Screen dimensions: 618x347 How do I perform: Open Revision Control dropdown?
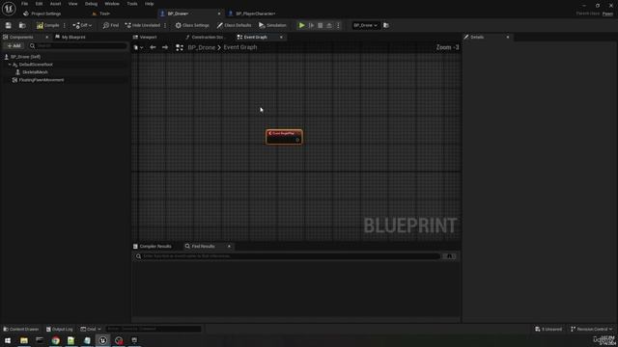[592, 329]
